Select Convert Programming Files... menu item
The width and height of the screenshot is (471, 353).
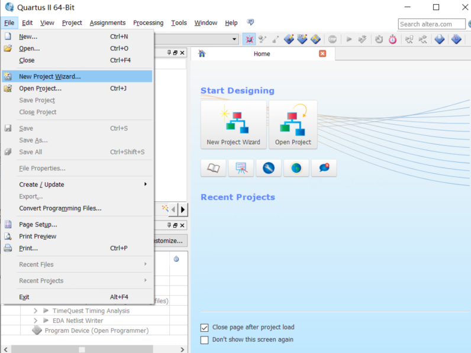point(77,208)
